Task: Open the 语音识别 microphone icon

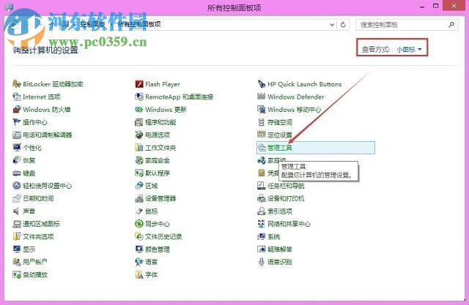Action: (x=262, y=262)
